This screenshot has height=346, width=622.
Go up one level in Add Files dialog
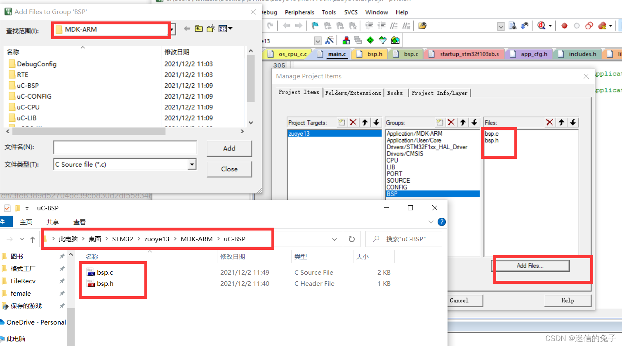(199, 28)
